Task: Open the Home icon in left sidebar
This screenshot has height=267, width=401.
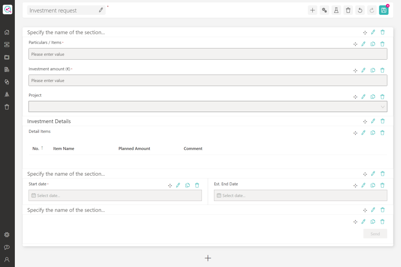Action: point(7,32)
